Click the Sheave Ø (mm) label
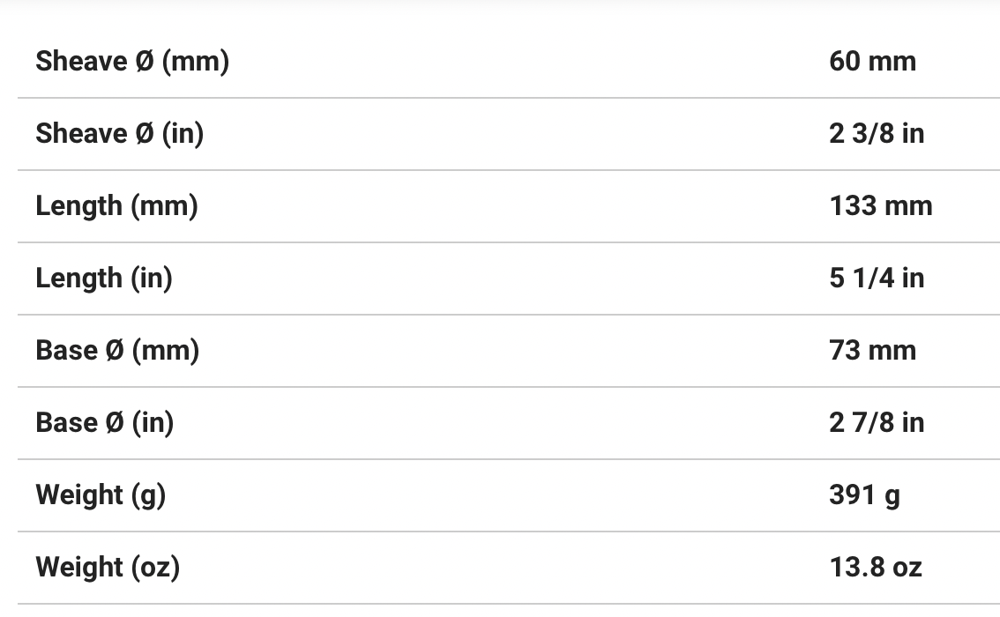 [x=132, y=62]
